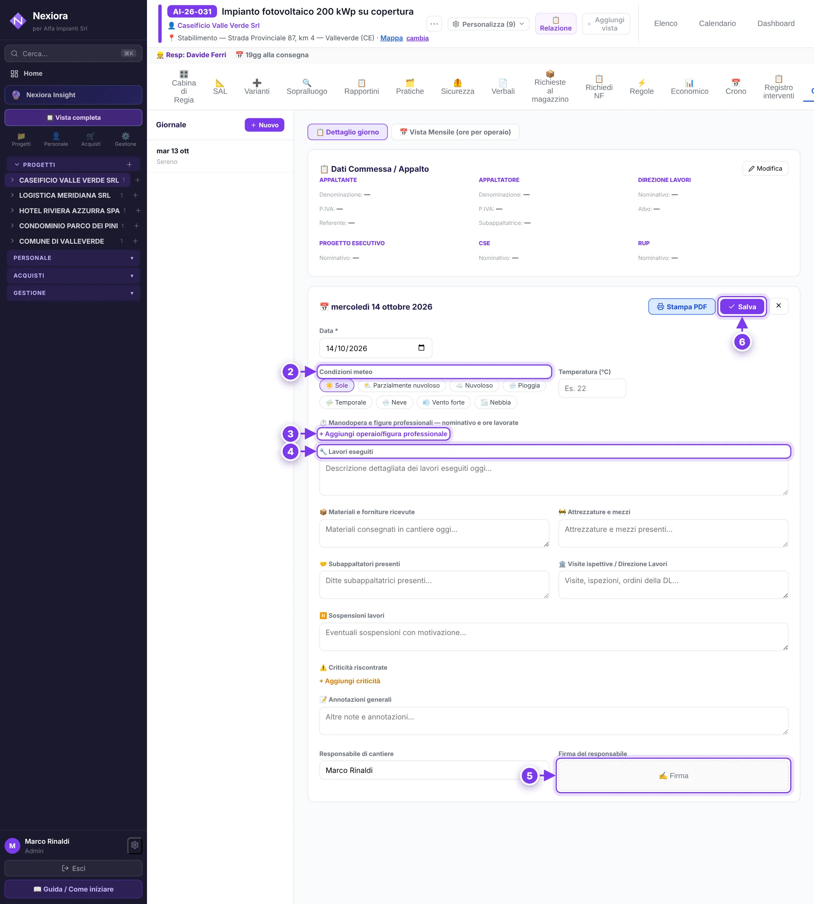Open the Personalizza (9) dropdown
This screenshot has width=814, height=904.
tap(488, 24)
